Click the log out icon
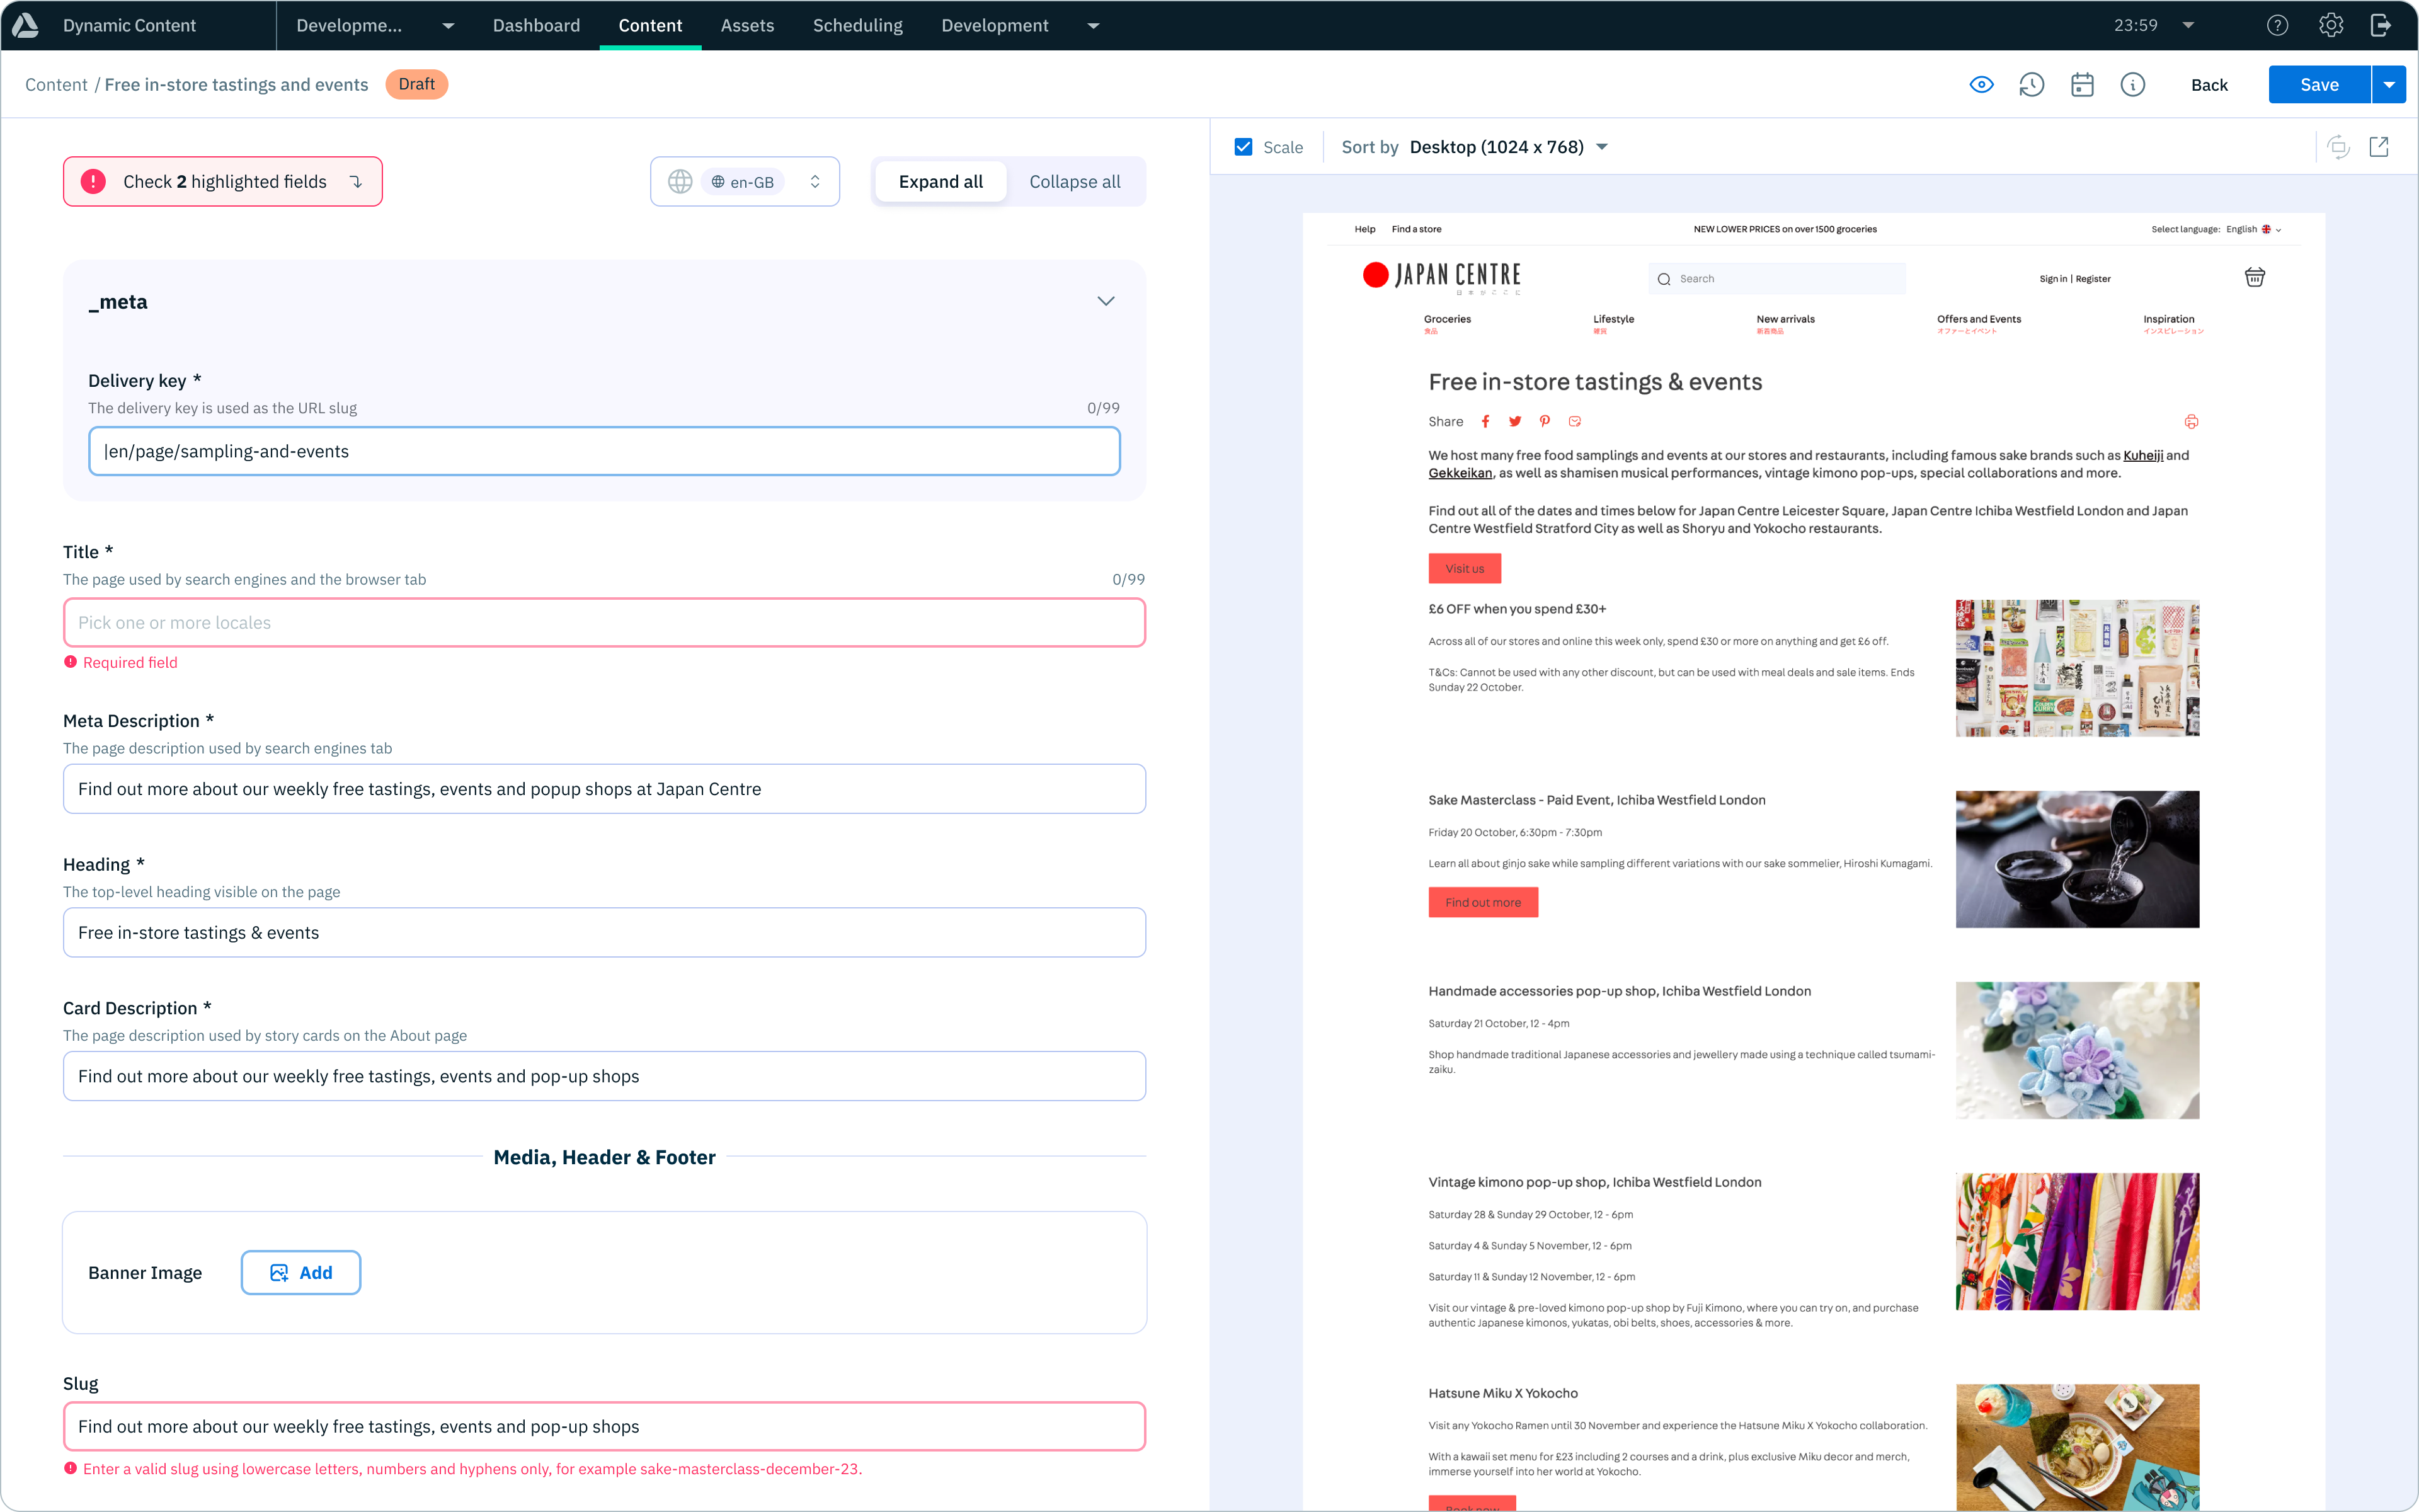This screenshot has width=2419, height=1512. (2382, 25)
